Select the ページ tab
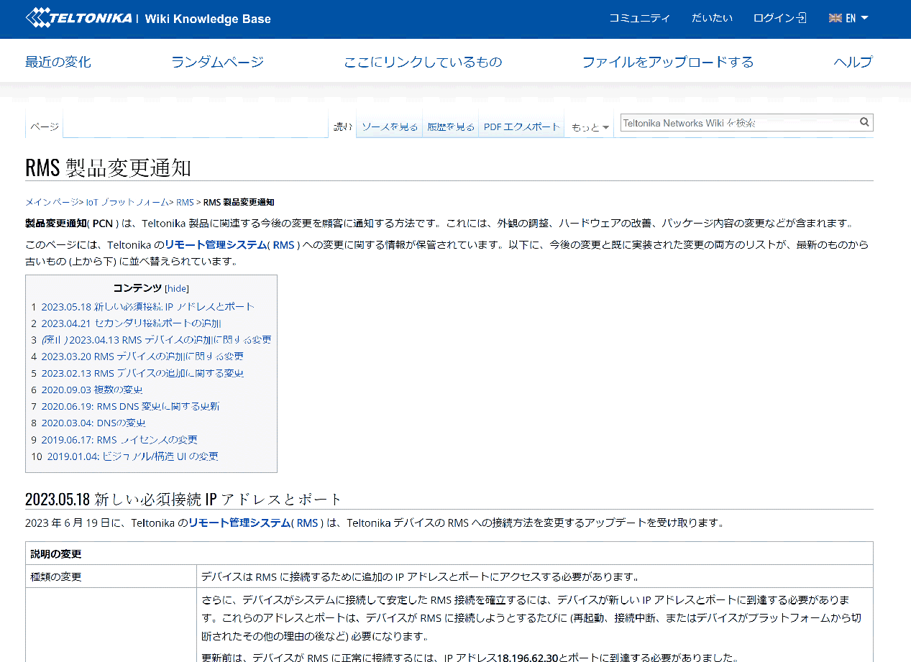This screenshot has width=911, height=662. point(44,127)
